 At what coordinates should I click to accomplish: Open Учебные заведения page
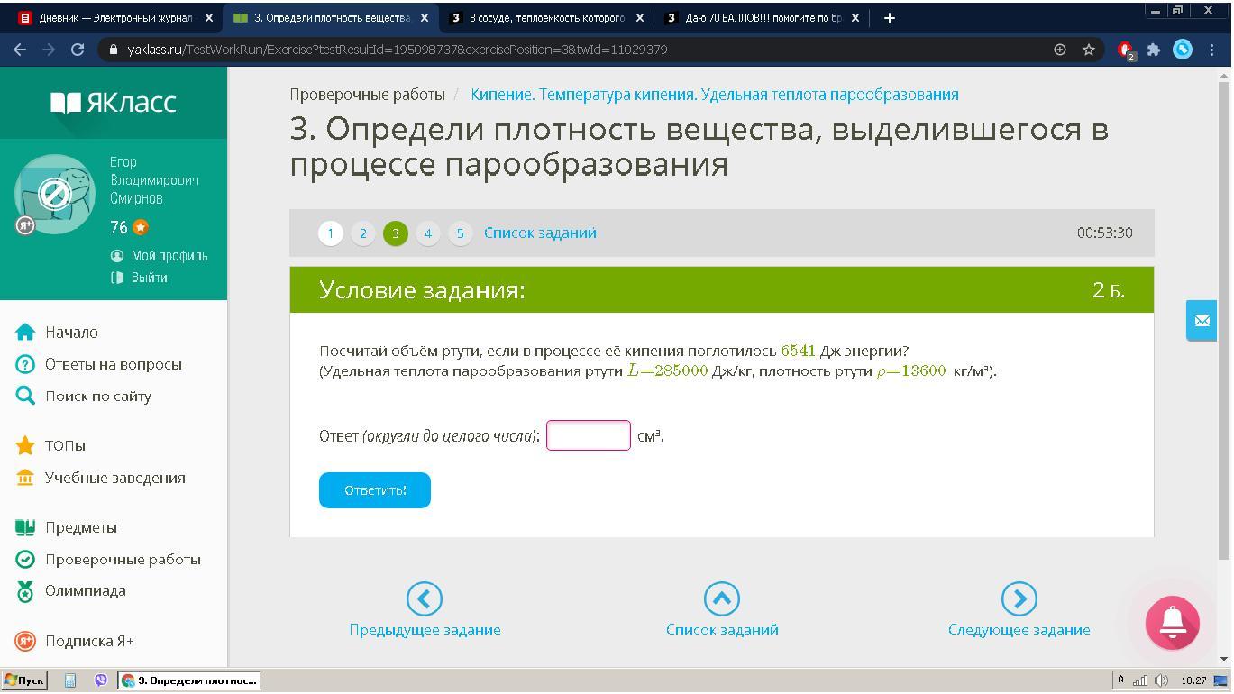coord(115,478)
